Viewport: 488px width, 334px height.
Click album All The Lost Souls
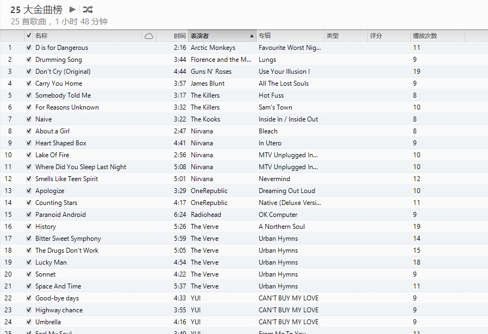pyautogui.click(x=284, y=83)
